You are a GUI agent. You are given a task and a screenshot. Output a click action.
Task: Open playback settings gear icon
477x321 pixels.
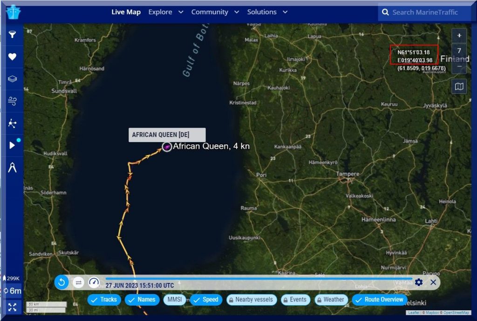point(419,282)
